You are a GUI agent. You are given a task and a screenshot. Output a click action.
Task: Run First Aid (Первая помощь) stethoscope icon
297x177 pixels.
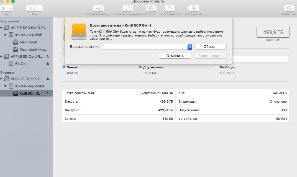[x=98, y=8]
